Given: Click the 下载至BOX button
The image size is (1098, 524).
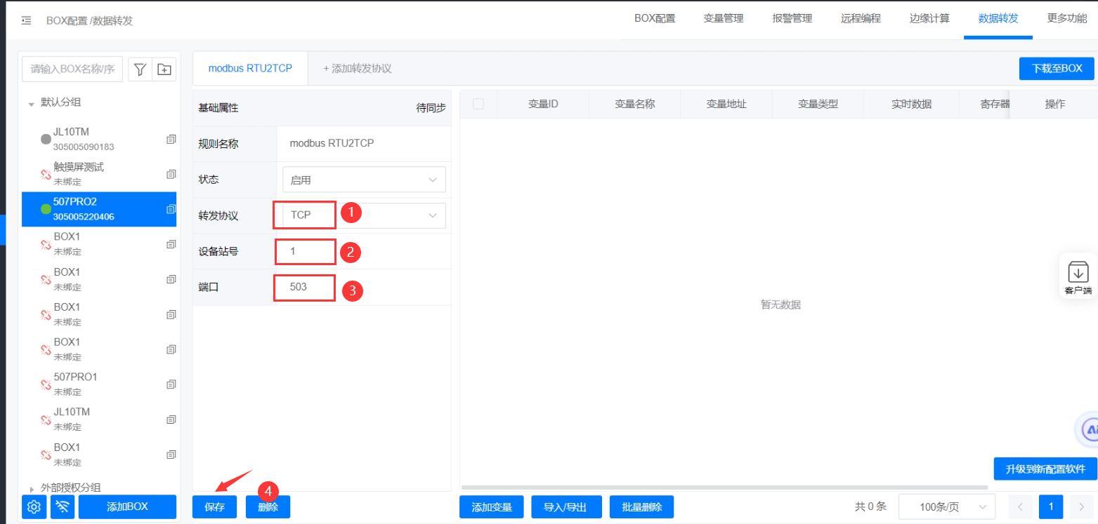Looking at the screenshot, I should coord(1057,69).
